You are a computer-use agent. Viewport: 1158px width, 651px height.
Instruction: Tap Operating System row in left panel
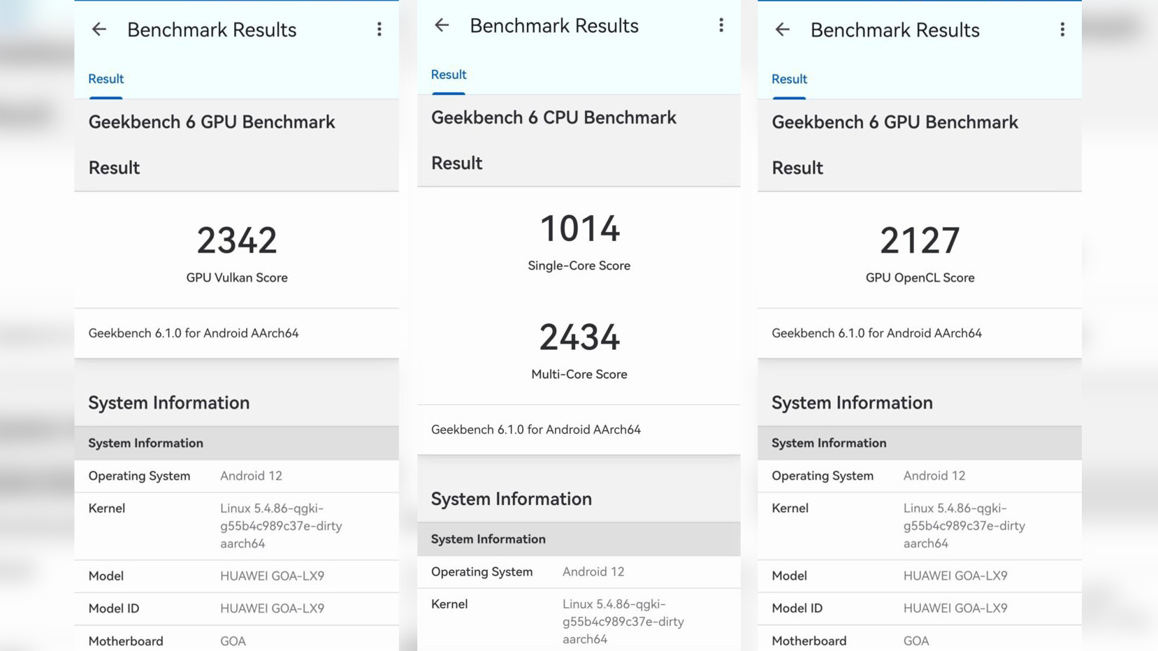236,476
